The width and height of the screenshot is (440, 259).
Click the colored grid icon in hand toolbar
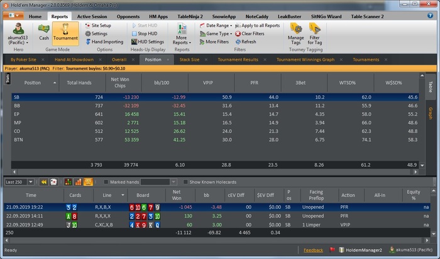68,182
